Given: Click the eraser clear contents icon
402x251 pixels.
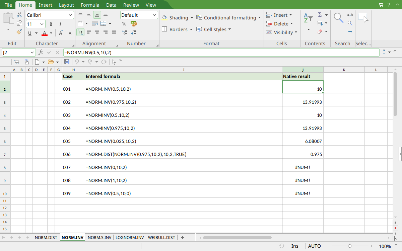Looking at the screenshot, I should (x=320, y=32).
